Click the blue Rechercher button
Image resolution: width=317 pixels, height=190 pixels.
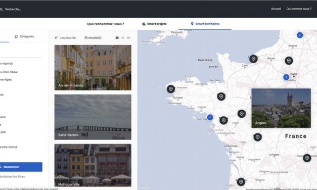click(x=21, y=167)
